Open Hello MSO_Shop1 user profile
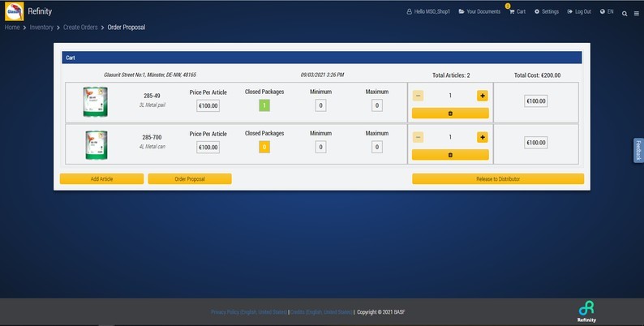The width and height of the screenshot is (644, 326). [428, 11]
